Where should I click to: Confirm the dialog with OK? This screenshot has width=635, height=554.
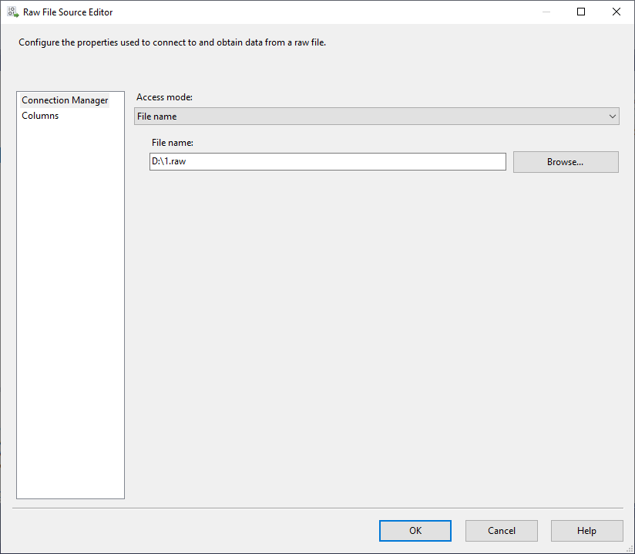(415, 531)
